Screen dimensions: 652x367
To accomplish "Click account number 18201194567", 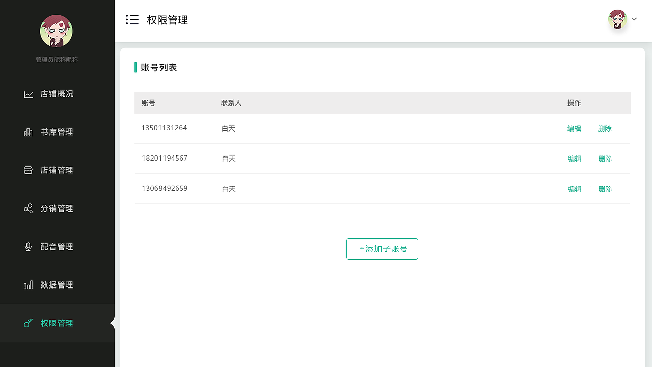I will coord(165,158).
